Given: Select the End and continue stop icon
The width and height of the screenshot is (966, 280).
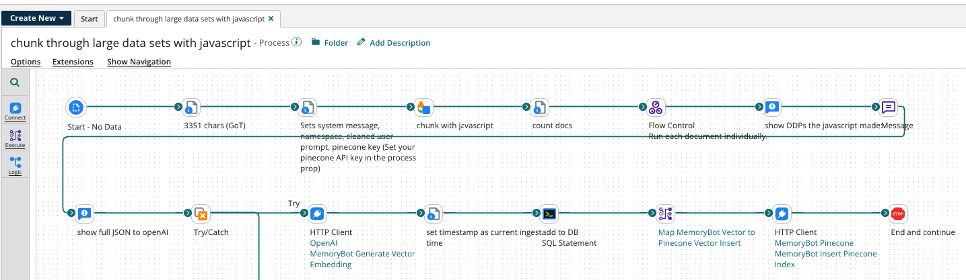Looking at the screenshot, I should (x=897, y=214).
